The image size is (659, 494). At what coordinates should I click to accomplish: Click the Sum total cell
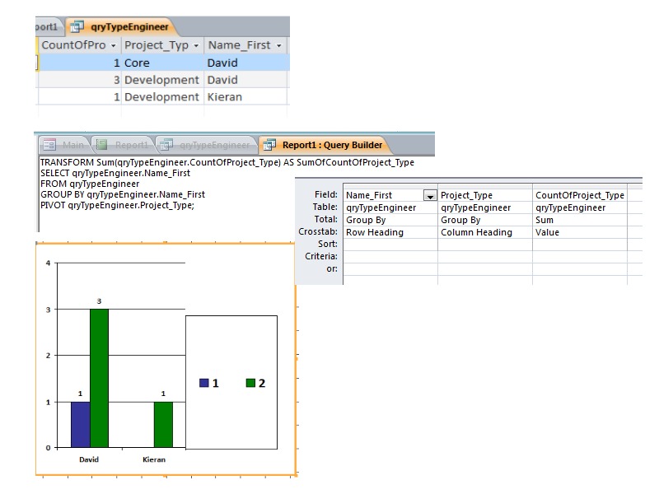(x=580, y=220)
